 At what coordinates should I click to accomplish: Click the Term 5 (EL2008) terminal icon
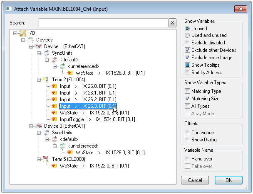[x=47, y=159]
